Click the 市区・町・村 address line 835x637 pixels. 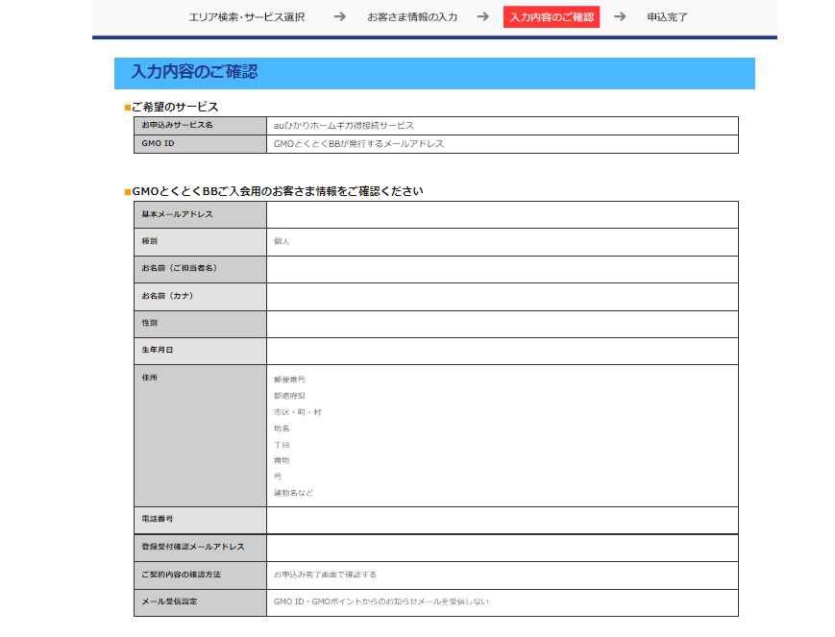[297, 412]
